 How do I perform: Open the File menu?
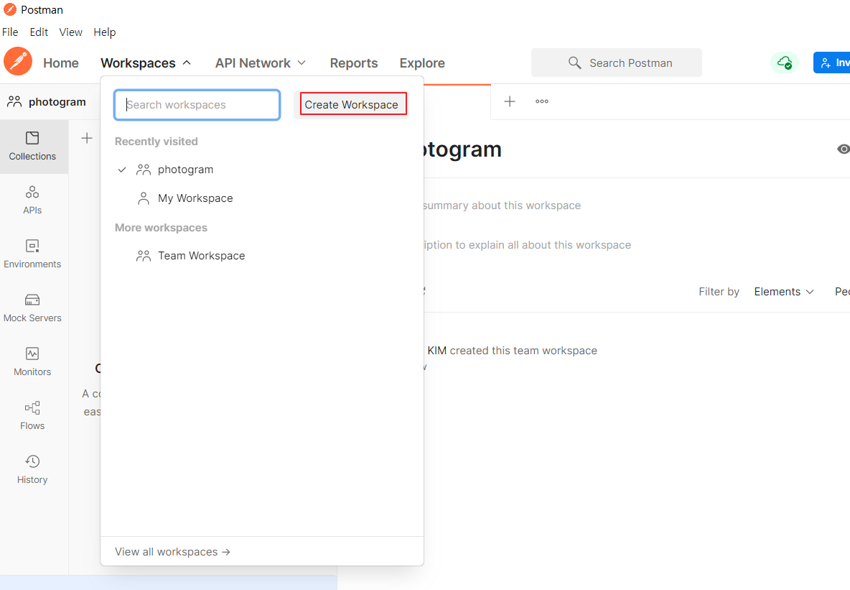[x=10, y=32]
